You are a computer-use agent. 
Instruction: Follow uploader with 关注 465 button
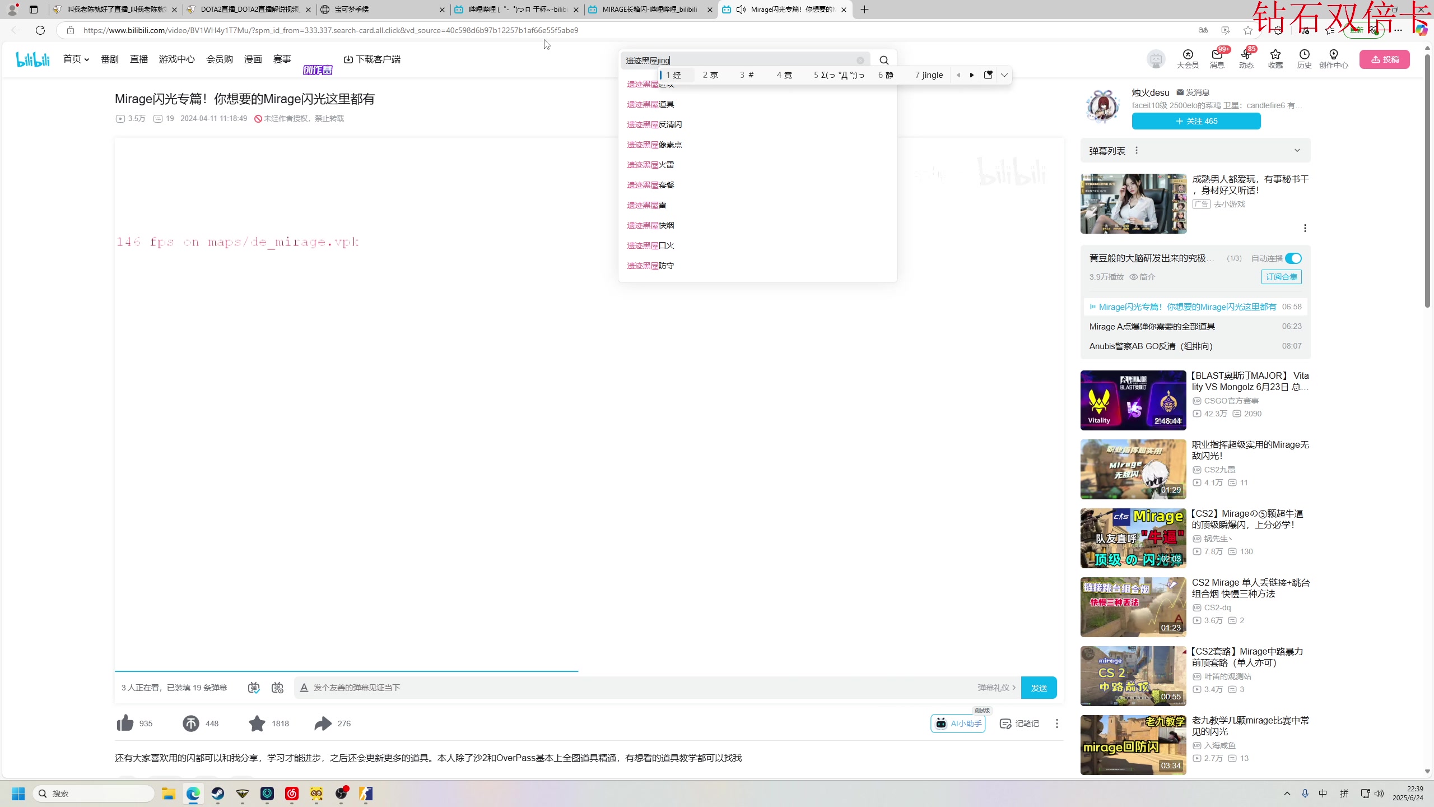click(x=1196, y=121)
